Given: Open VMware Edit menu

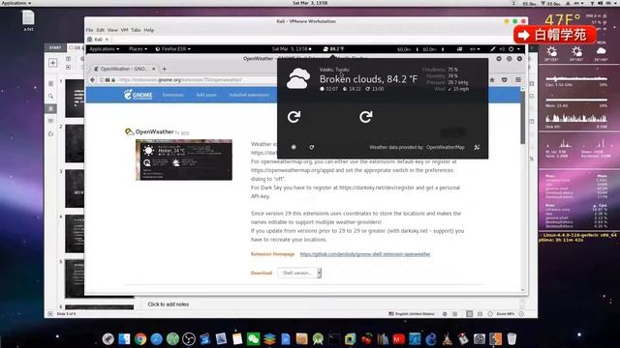Looking at the screenshot, I should (101, 30).
